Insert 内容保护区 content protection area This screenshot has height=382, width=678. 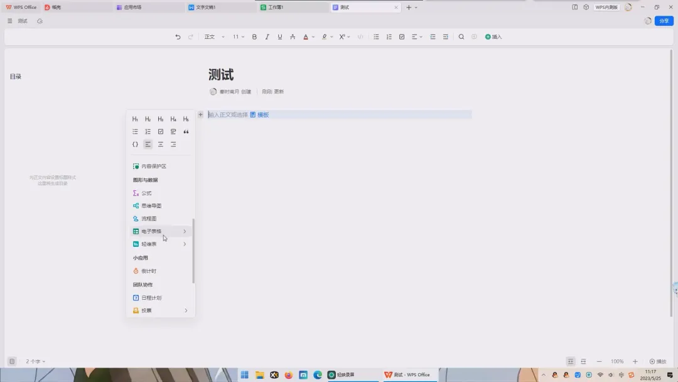coord(161,166)
